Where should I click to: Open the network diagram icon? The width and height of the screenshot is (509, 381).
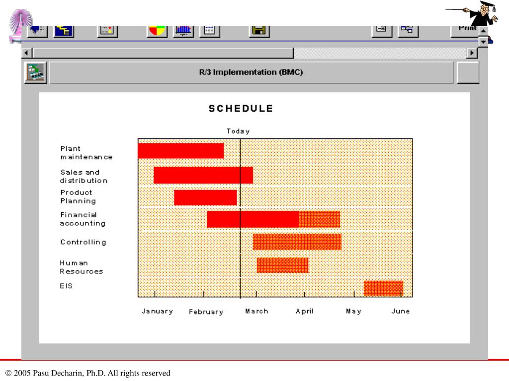click(408, 31)
